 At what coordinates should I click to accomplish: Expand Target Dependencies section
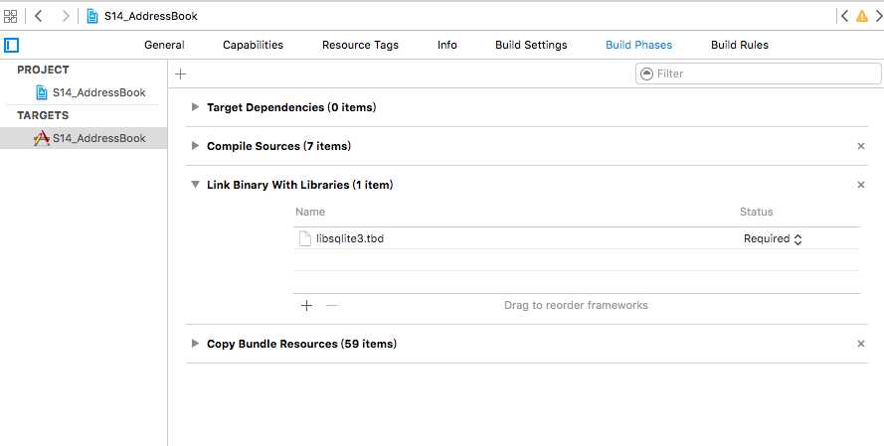tap(195, 107)
